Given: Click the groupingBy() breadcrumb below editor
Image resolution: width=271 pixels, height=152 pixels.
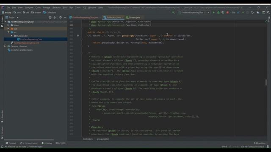Looking at the screenshot, I should (102, 139).
